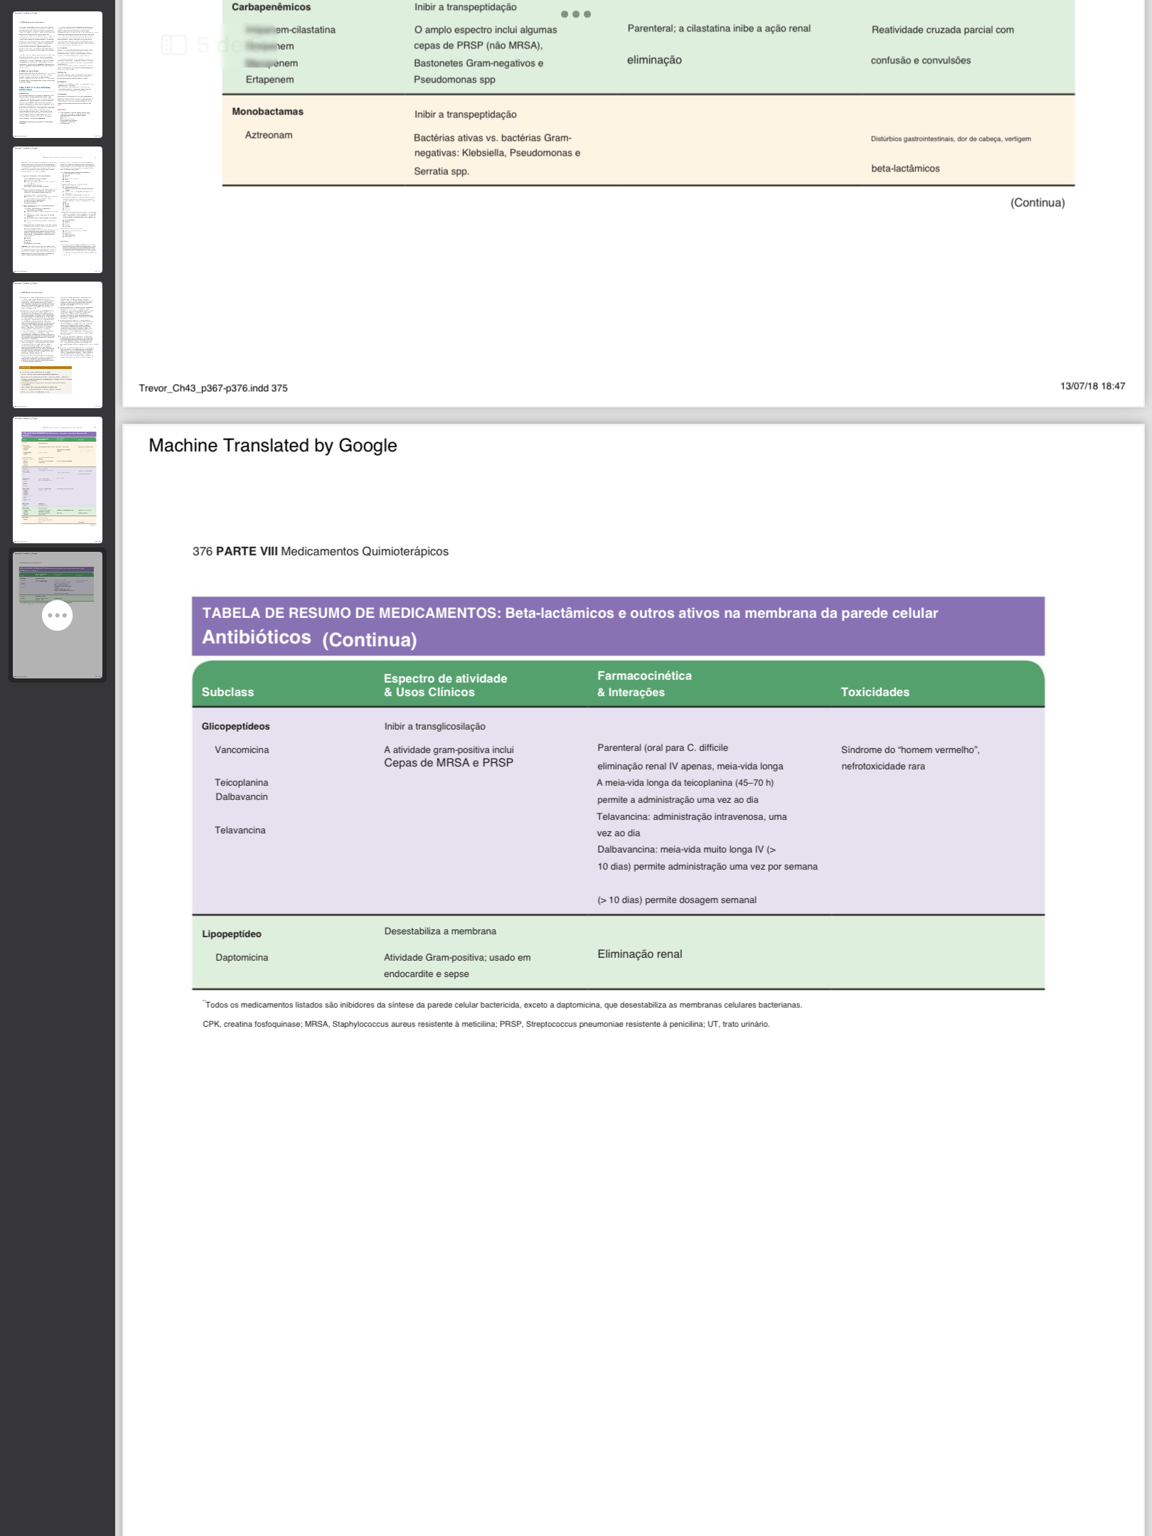Image resolution: width=1152 pixels, height=1536 pixels.
Task: Click the 'Dalbavancin' drug name
Action: (242, 796)
